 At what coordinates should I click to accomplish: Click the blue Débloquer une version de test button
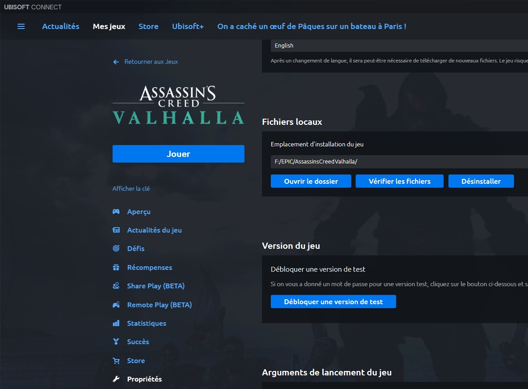333,302
